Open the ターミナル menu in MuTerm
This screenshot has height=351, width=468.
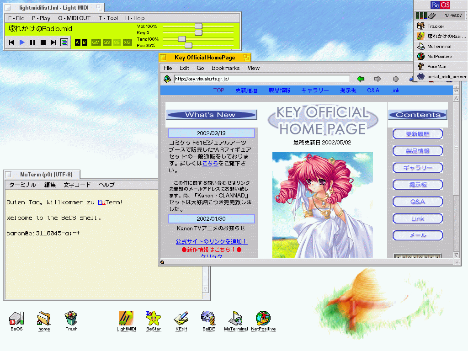click(23, 185)
